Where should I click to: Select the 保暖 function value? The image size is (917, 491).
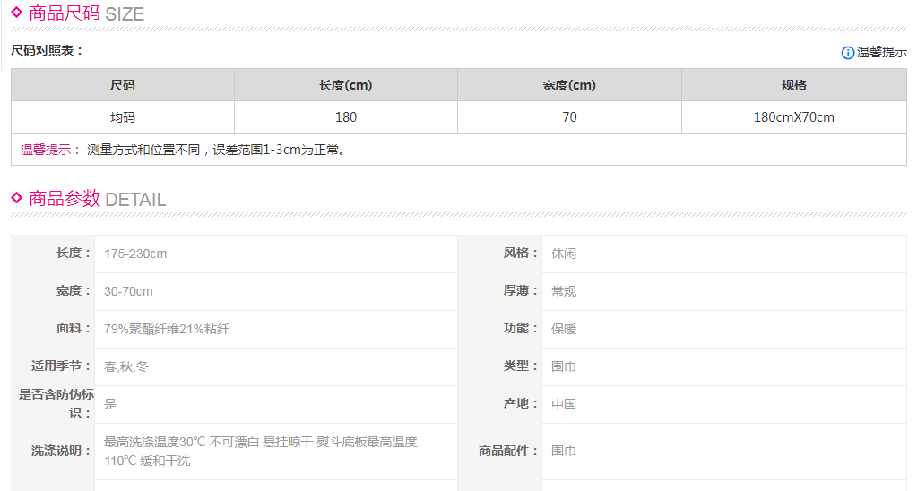tap(564, 329)
